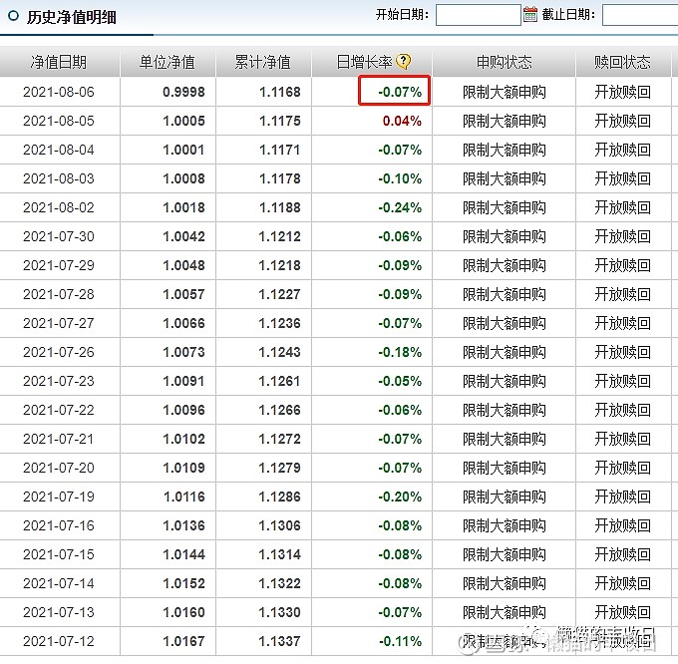Select unit net value 1.0144
678x664 pixels.
(183, 554)
